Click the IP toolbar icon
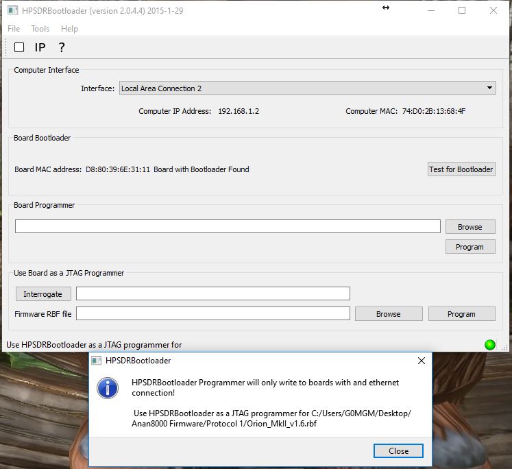Viewport: 512px width, 469px height. pos(40,48)
